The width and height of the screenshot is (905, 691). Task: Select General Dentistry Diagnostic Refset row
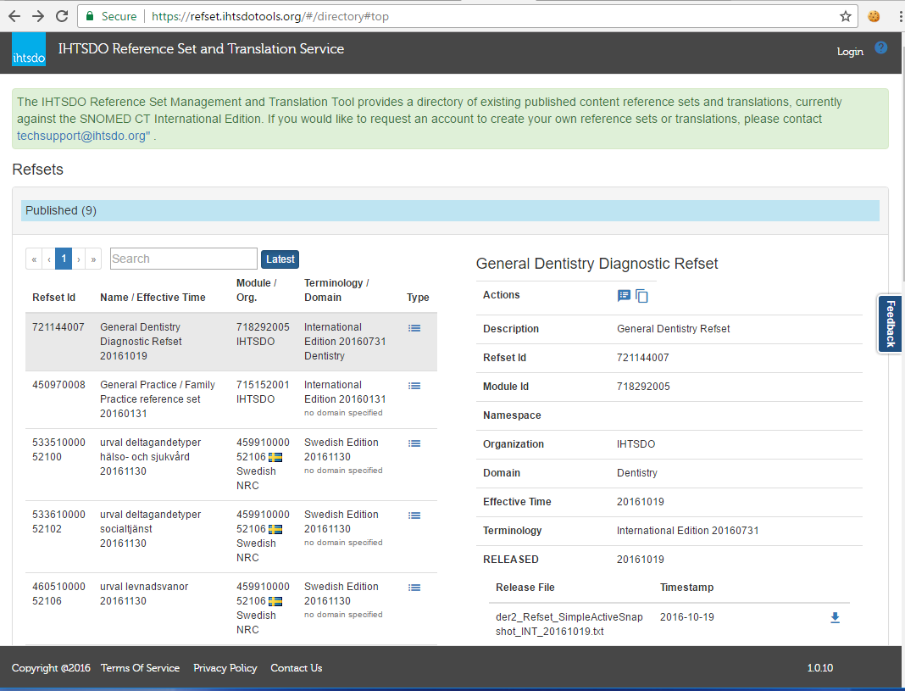click(230, 342)
